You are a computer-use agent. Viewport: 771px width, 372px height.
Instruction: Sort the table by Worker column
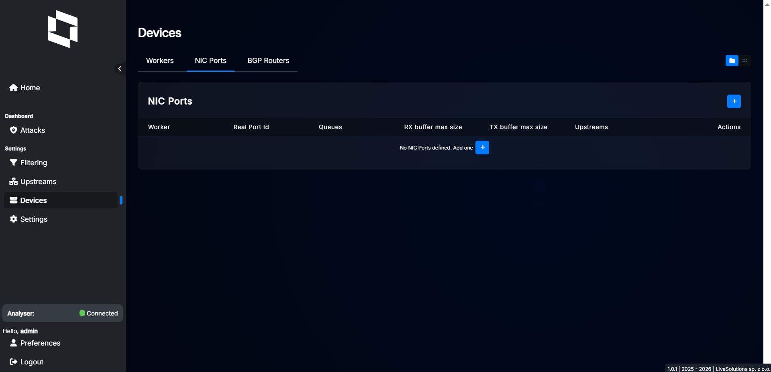coord(159,127)
